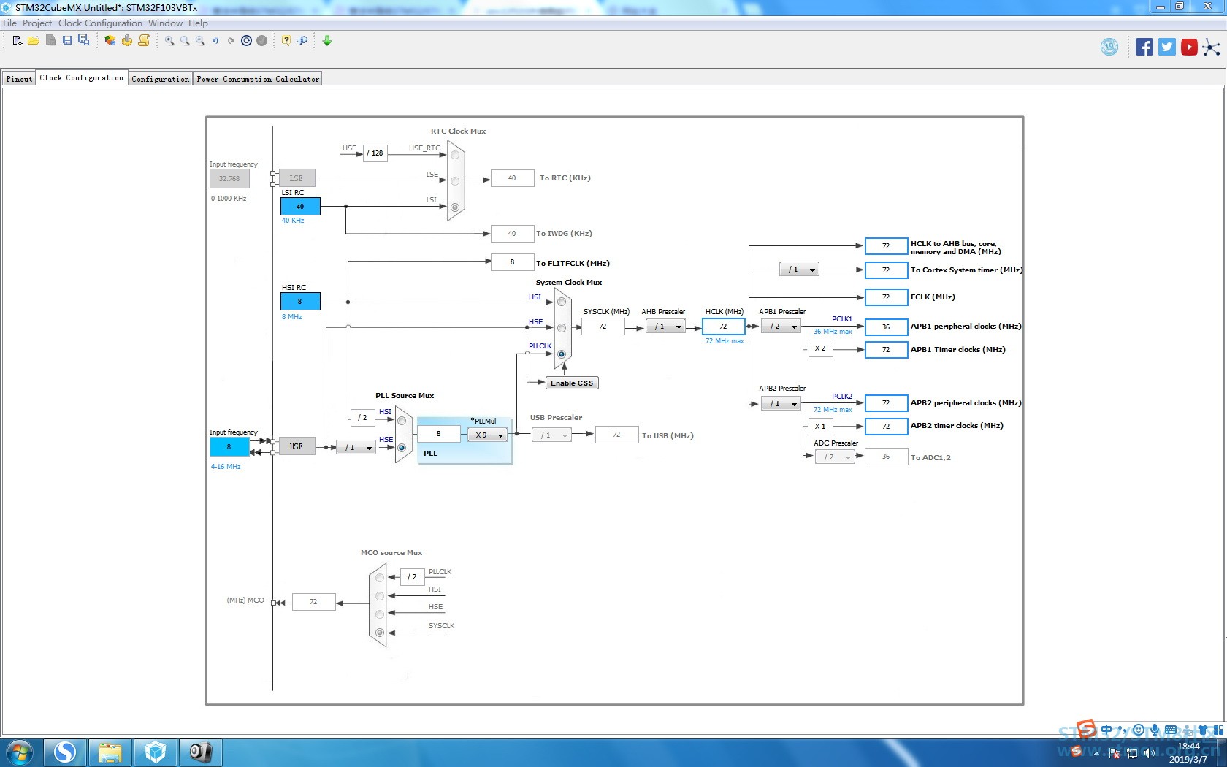The image size is (1227, 767).
Task: Open Windows Explorer from the taskbar
Action: 110,752
